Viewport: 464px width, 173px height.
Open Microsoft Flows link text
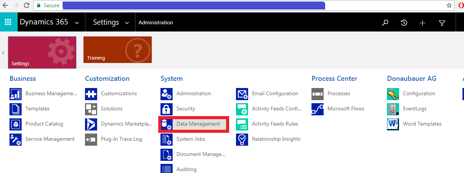click(x=346, y=109)
